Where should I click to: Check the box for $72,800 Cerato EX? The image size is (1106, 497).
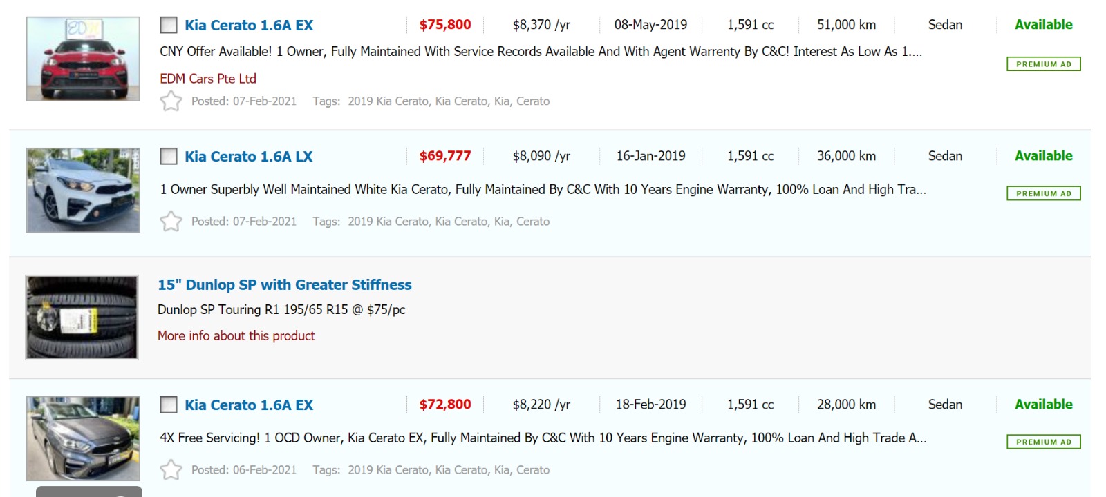pyautogui.click(x=169, y=405)
